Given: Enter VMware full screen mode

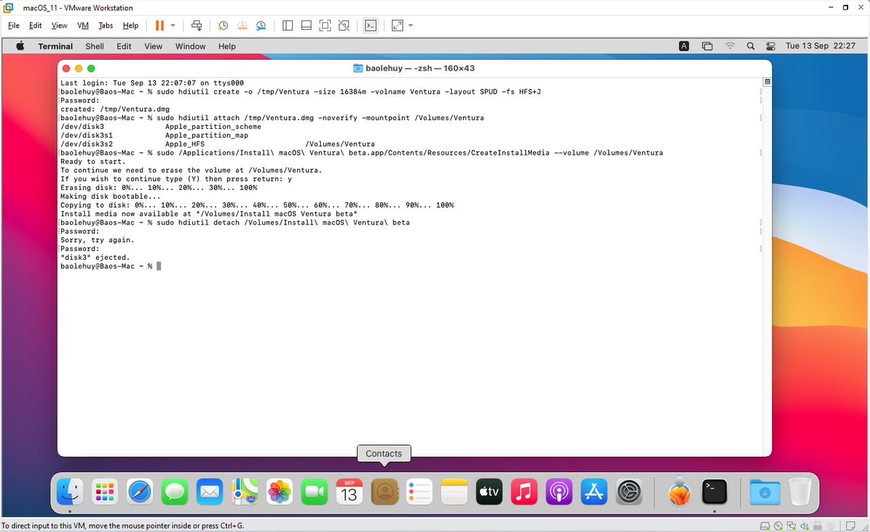Looking at the screenshot, I should [325, 26].
